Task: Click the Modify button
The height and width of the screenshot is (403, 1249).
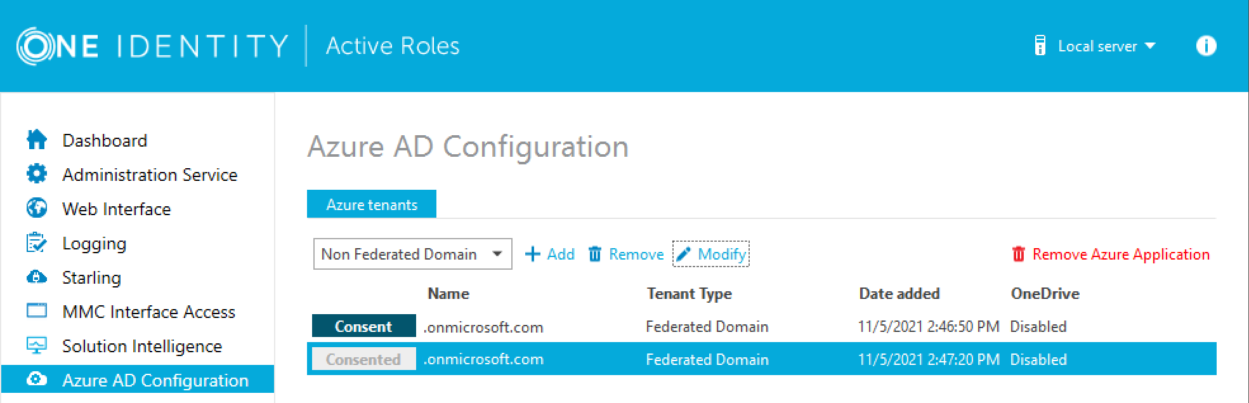Action: click(x=711, y=254)
